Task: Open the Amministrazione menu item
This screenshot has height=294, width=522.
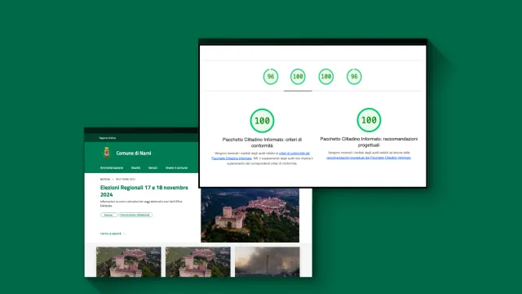Action: [x=112, y=168]
